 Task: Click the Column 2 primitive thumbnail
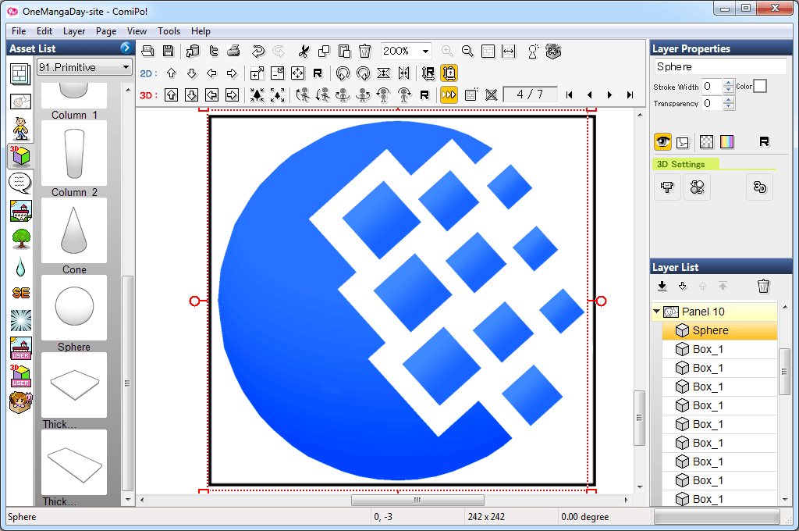click(74, 153)
